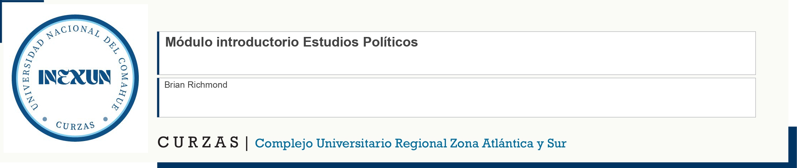
Task: Click the vertical separator after CURZAS
Action: click(x=247, y=143)
